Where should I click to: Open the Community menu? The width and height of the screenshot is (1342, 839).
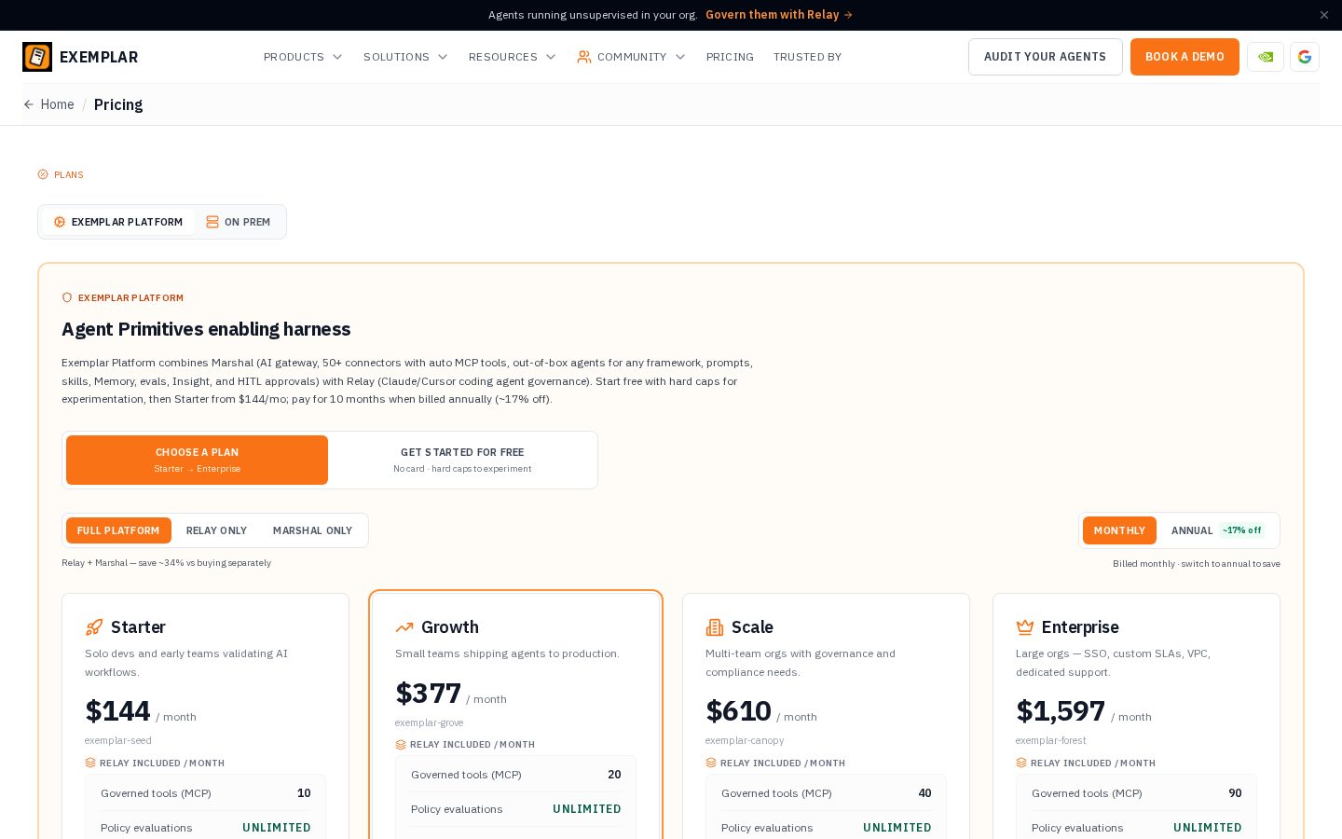click(x=631, y=57)
